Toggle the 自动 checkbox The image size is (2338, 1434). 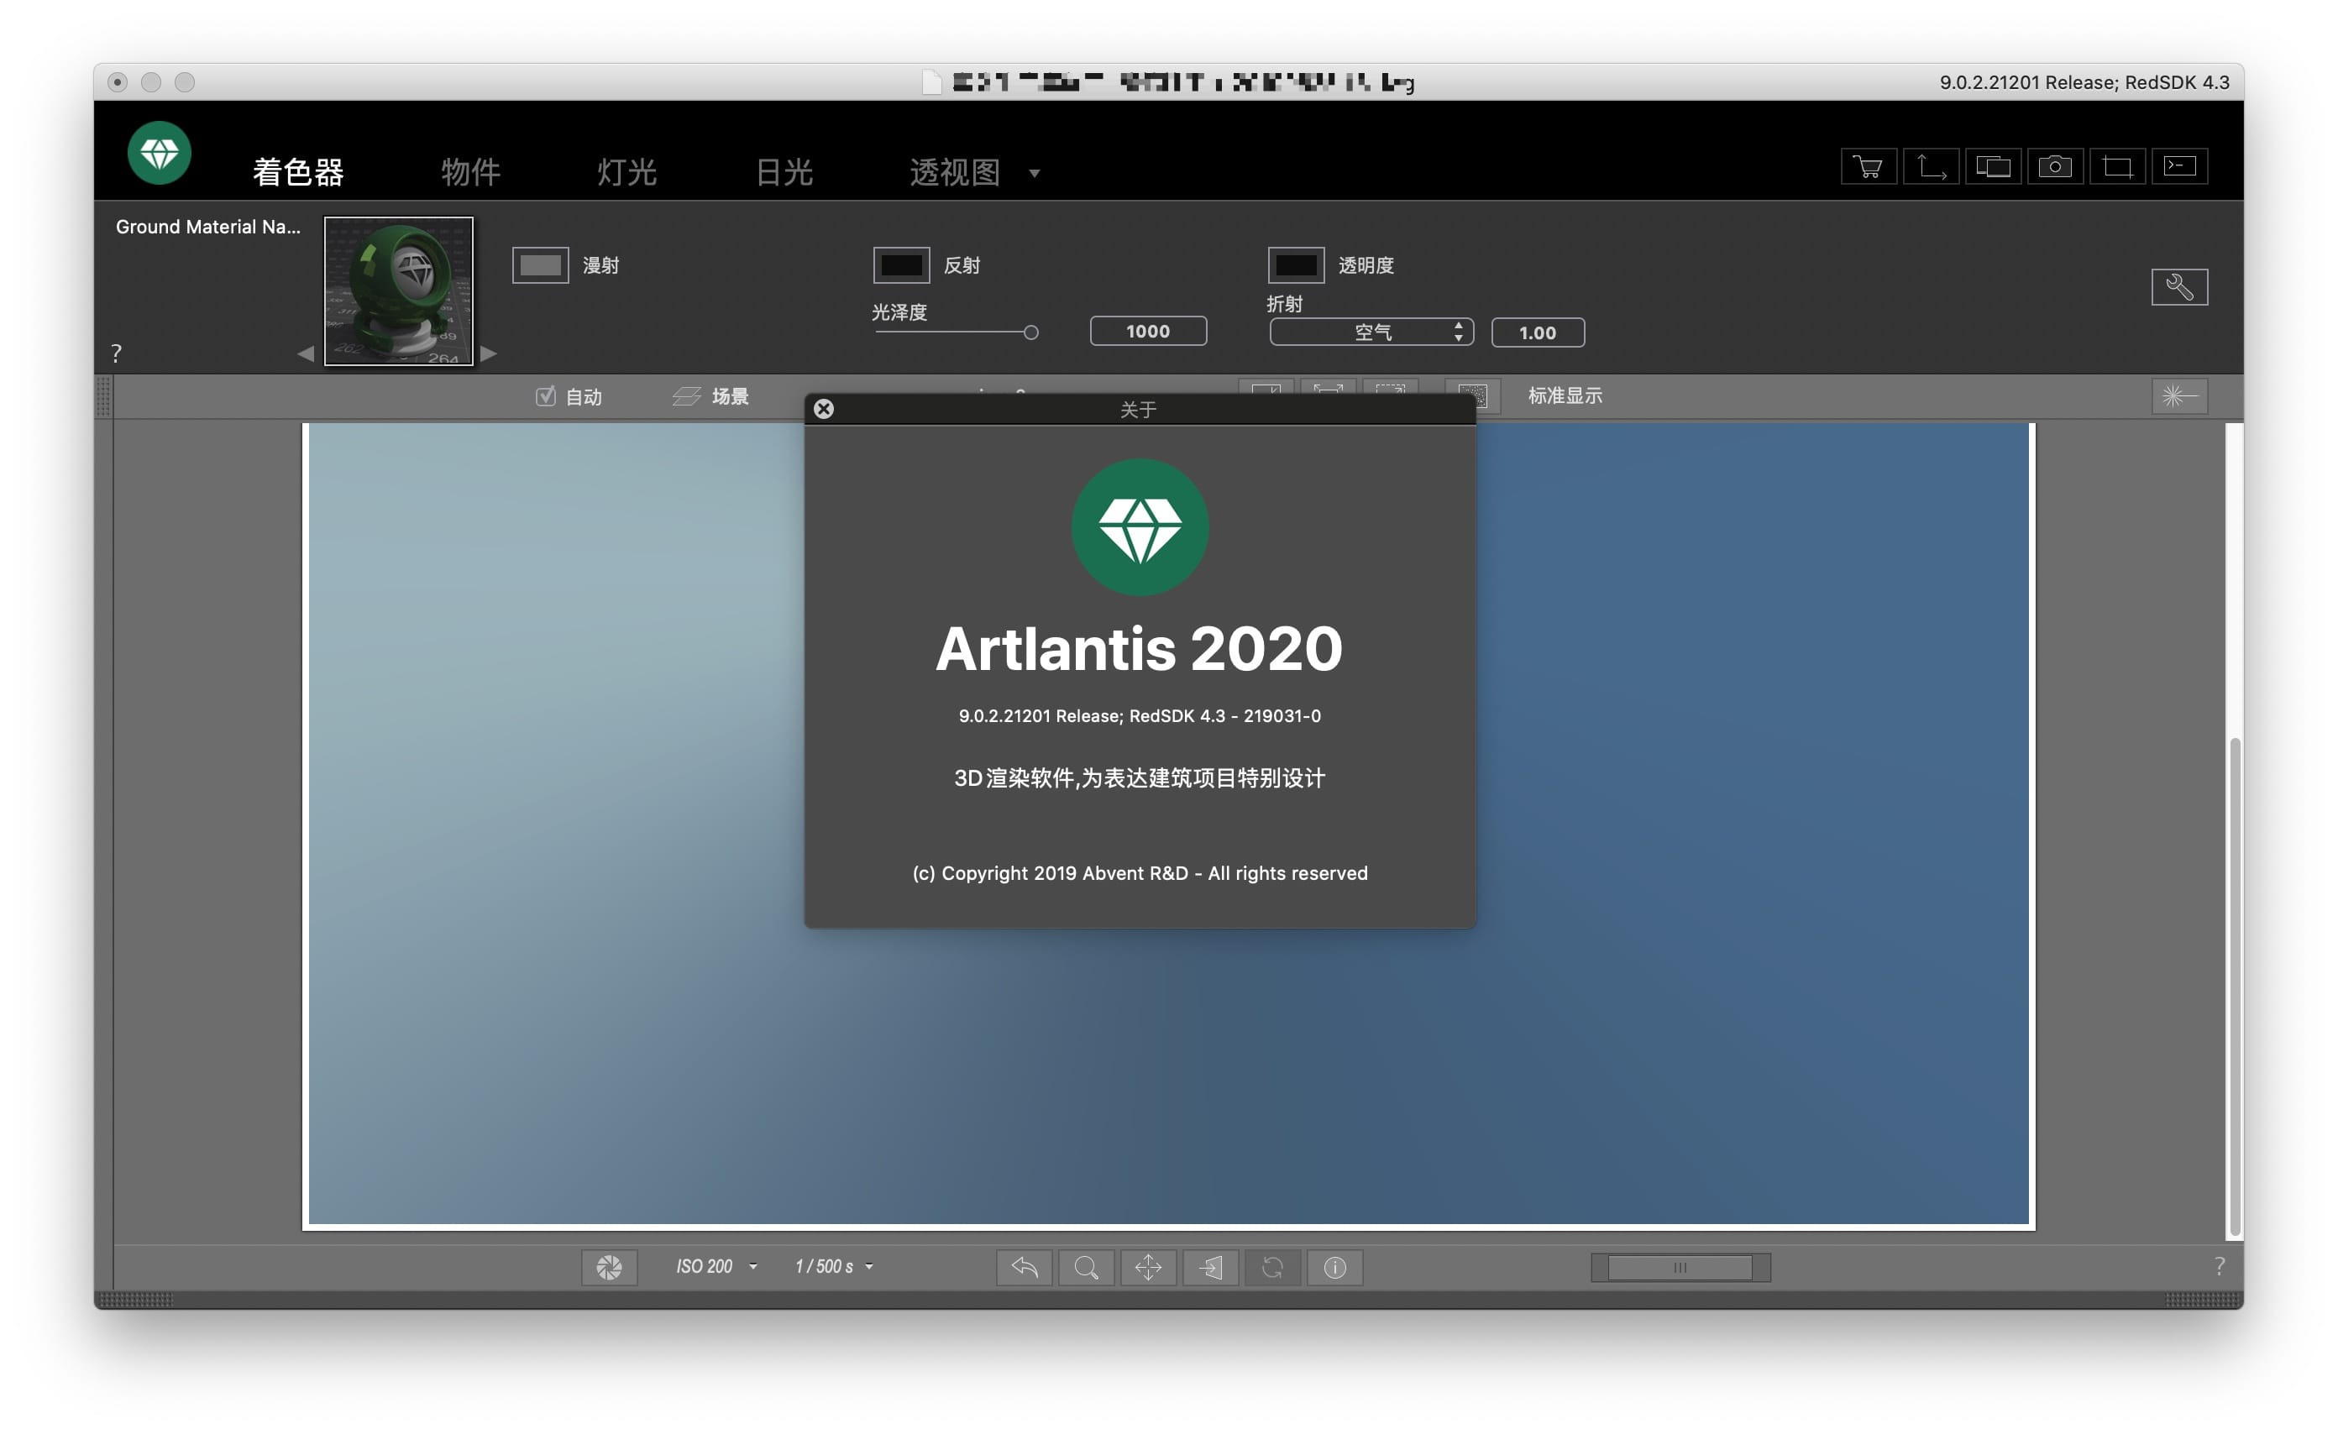tap(546, 396)
